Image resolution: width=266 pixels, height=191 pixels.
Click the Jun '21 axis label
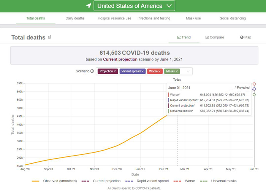(x=254, y=169)
